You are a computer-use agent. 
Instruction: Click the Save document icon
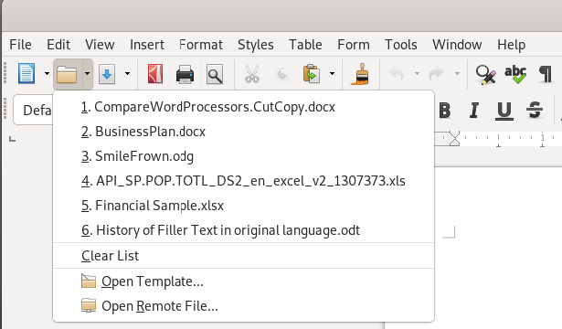click(107, 74)
